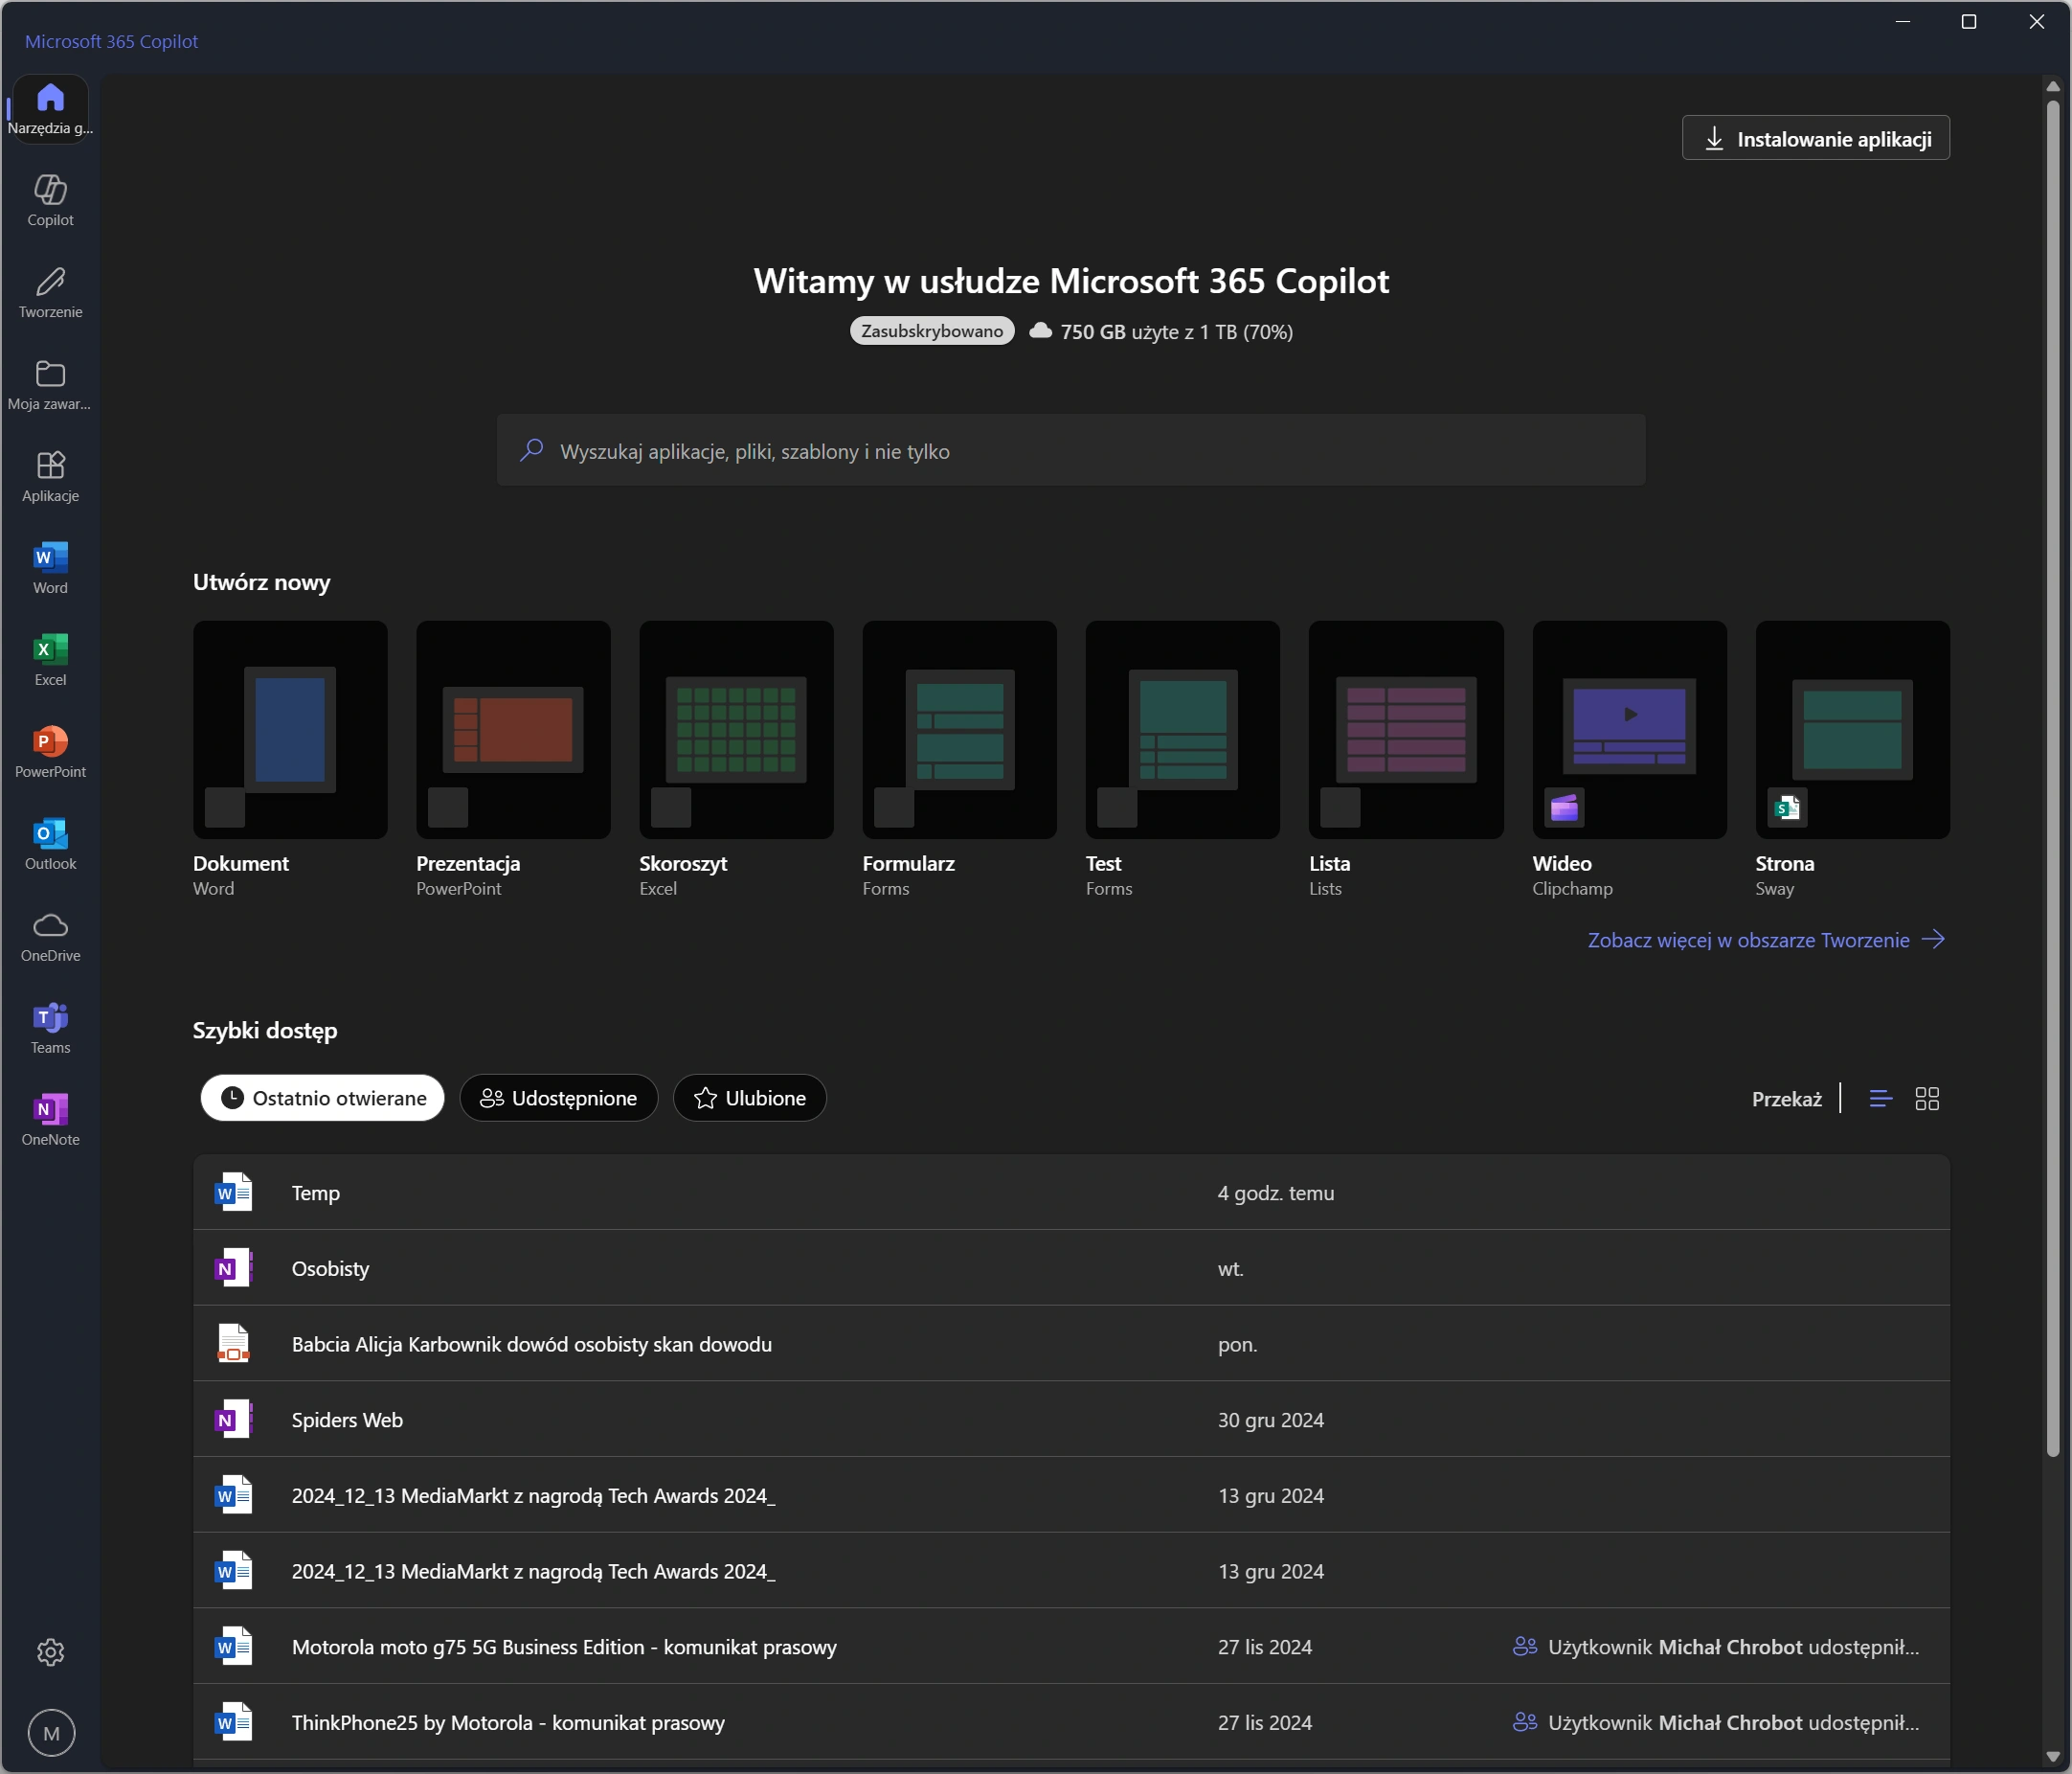
Task: Select the Ostatnio otwierane tab
Action: 322,1099
